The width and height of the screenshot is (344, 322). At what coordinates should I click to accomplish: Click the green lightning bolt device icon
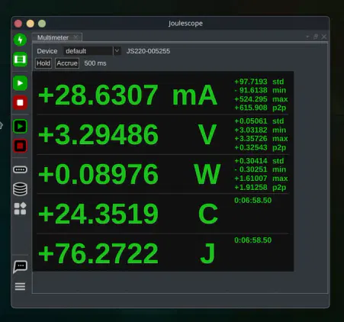coord(20,40)
